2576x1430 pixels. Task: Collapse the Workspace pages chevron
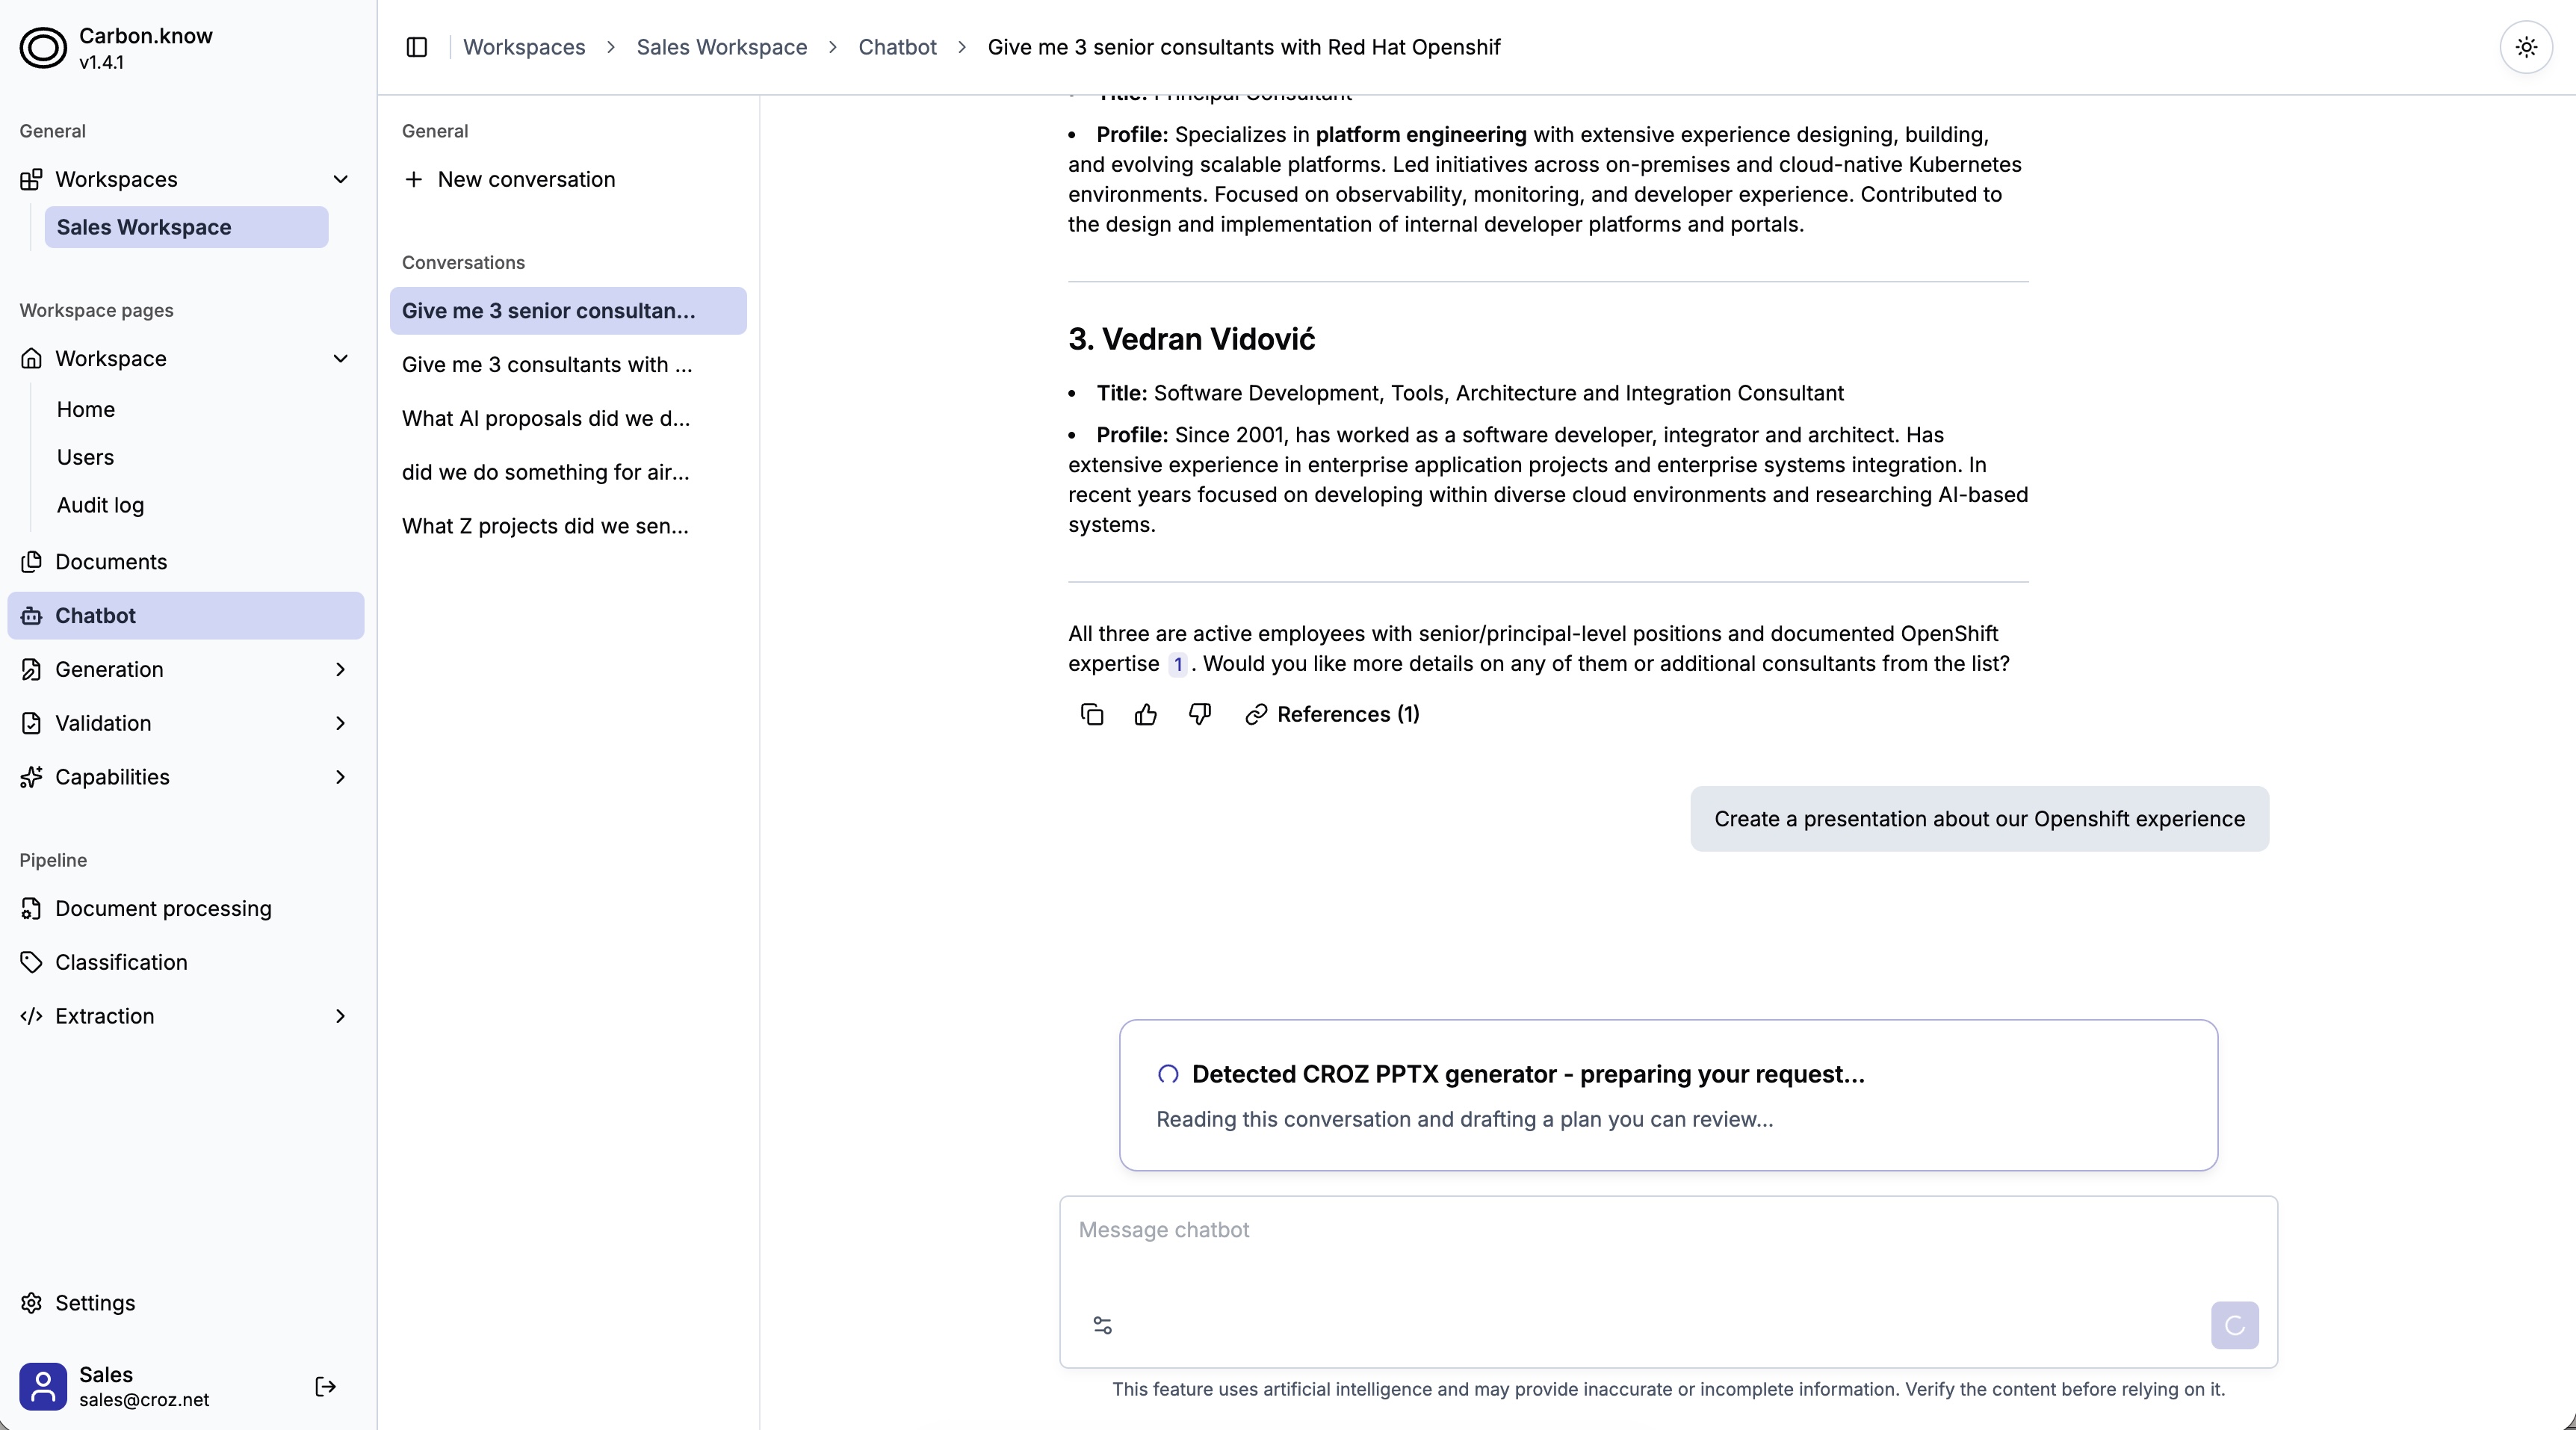pos(340,358)
